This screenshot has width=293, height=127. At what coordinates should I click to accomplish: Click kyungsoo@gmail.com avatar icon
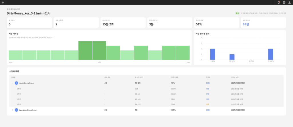pyautogui.click(x=16, y=110)
